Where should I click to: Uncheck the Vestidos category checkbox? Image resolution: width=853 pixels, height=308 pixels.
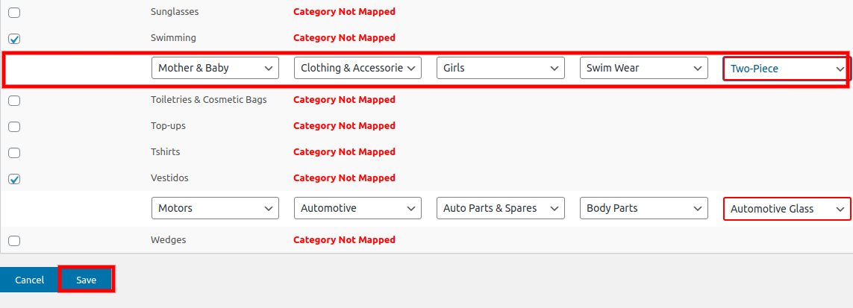click(x=14, y=179)
